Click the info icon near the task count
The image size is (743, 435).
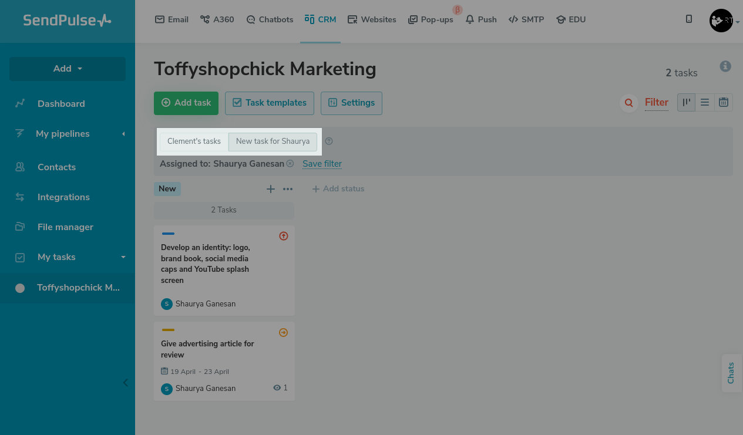click(725, 66)
